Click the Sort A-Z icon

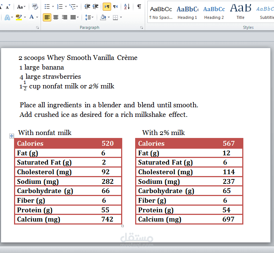point(127,7)
